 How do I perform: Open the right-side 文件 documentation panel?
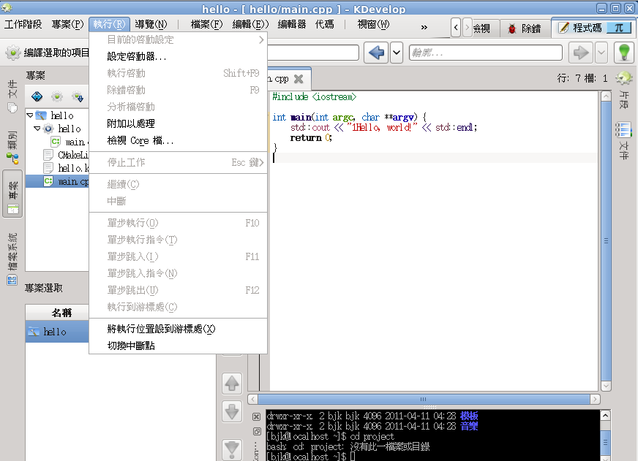(624, 141)
